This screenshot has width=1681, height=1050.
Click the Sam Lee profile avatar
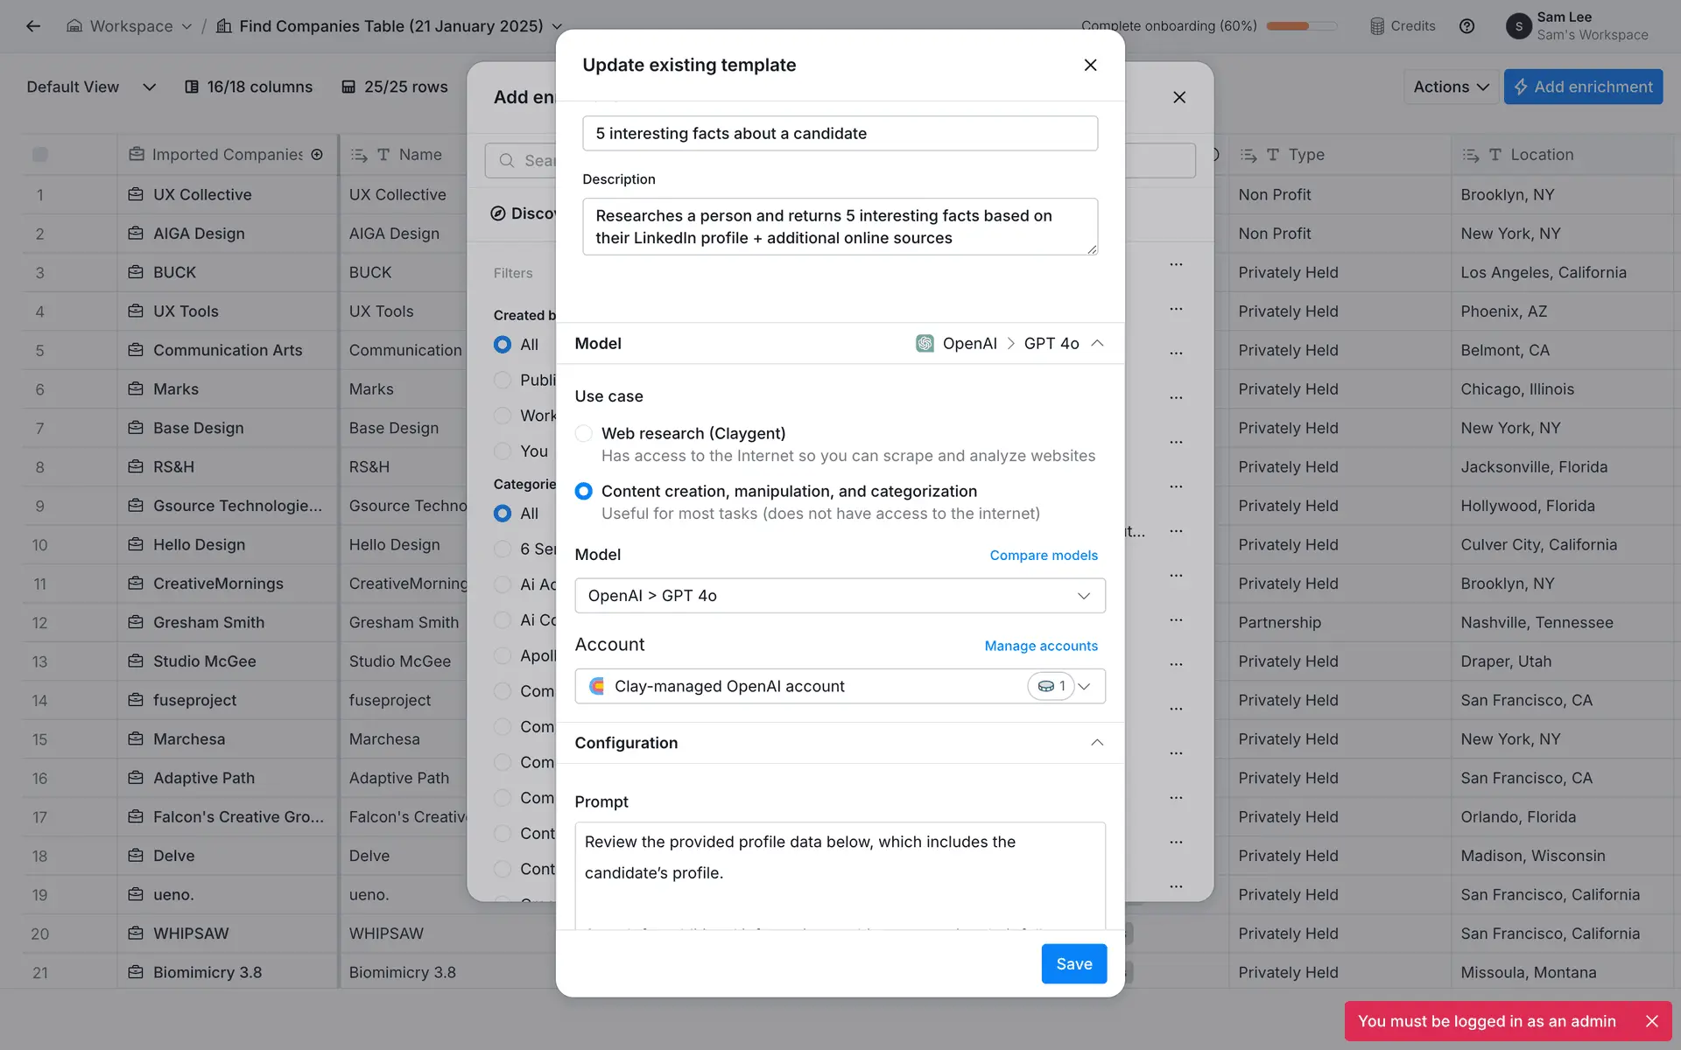coord(1518,26)
